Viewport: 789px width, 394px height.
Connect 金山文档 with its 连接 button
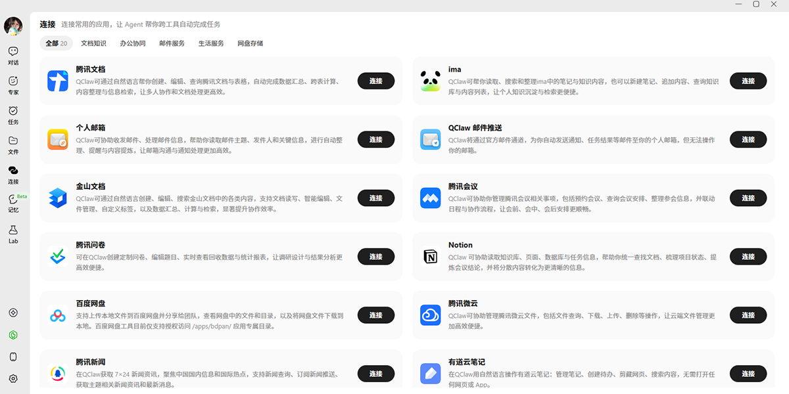376,198
